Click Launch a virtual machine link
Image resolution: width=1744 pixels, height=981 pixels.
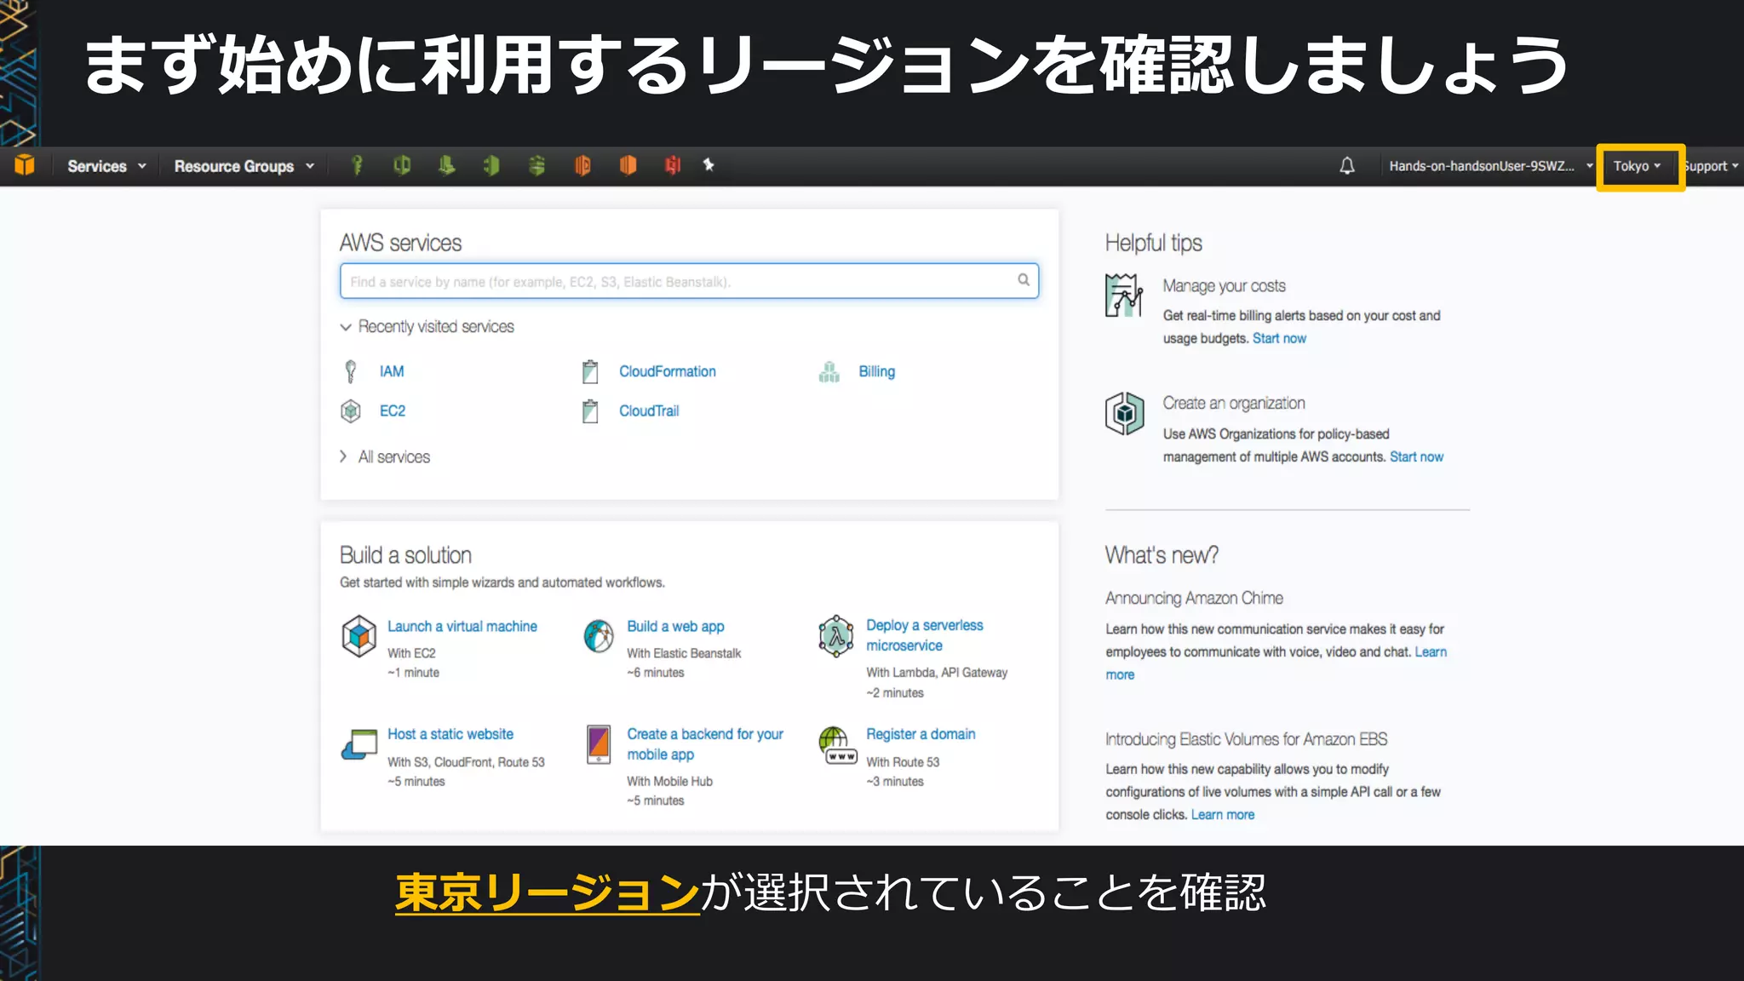tap(462, 626)
